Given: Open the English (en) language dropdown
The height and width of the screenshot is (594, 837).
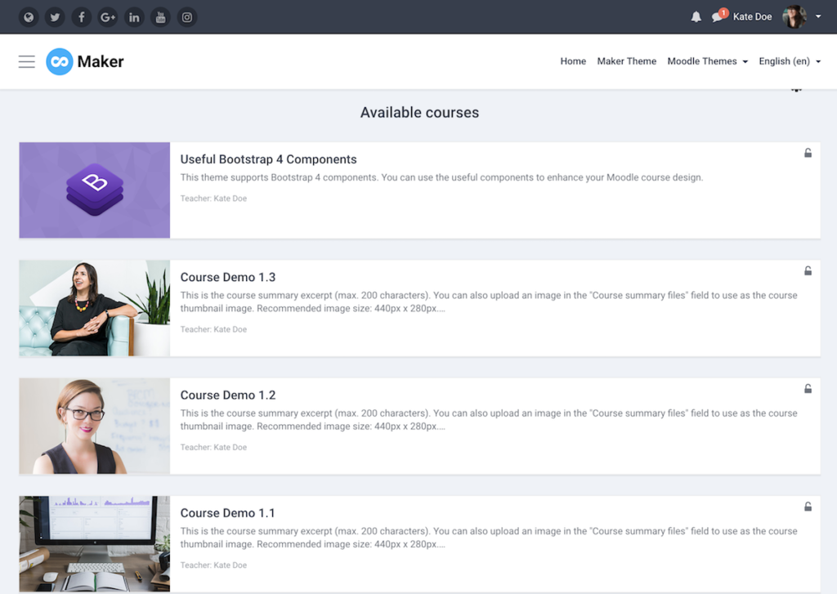Looking at the screenshot, I should [790, 61].
